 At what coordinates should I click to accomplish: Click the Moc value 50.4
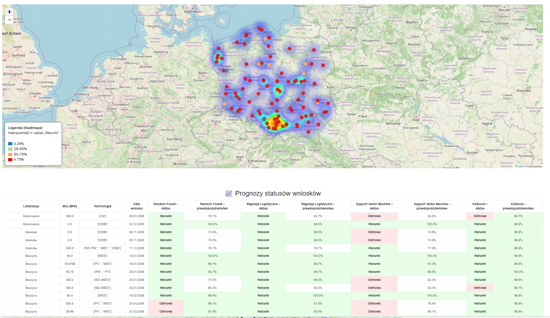(x=70, y=296)
